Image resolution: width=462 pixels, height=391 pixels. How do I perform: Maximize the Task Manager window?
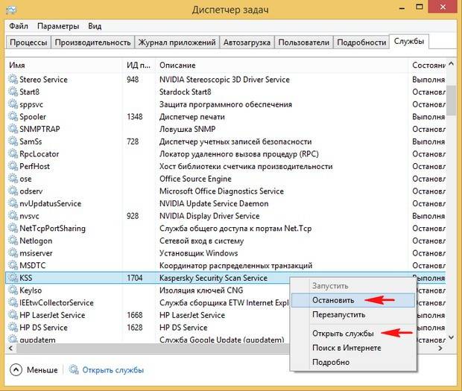coord(420,7)
